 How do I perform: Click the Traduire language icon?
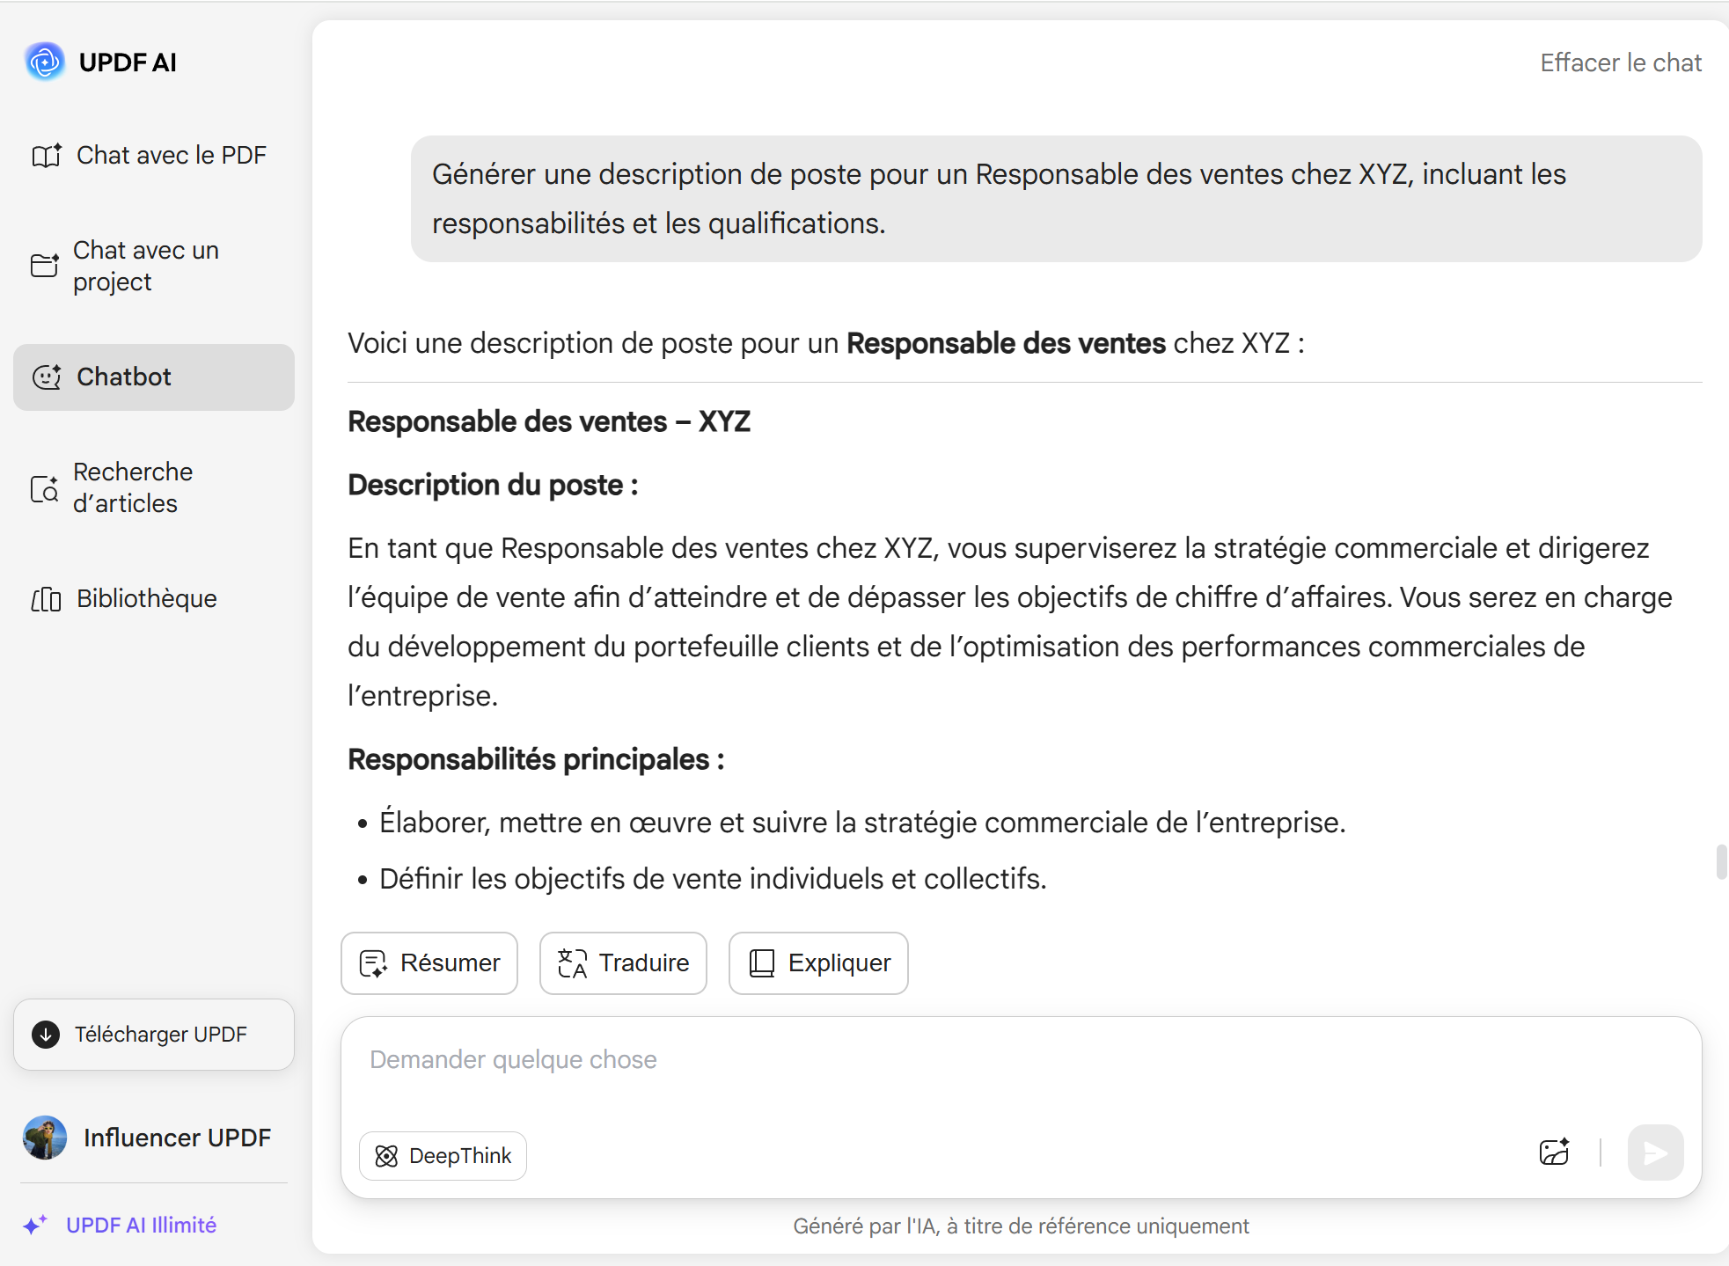572,963
